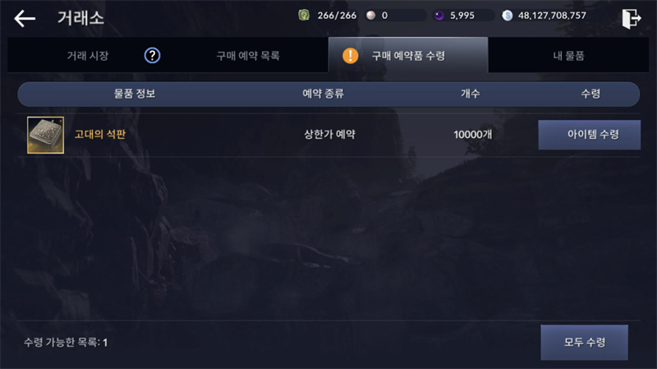Sort by the 개수 column header

(470, 94)
